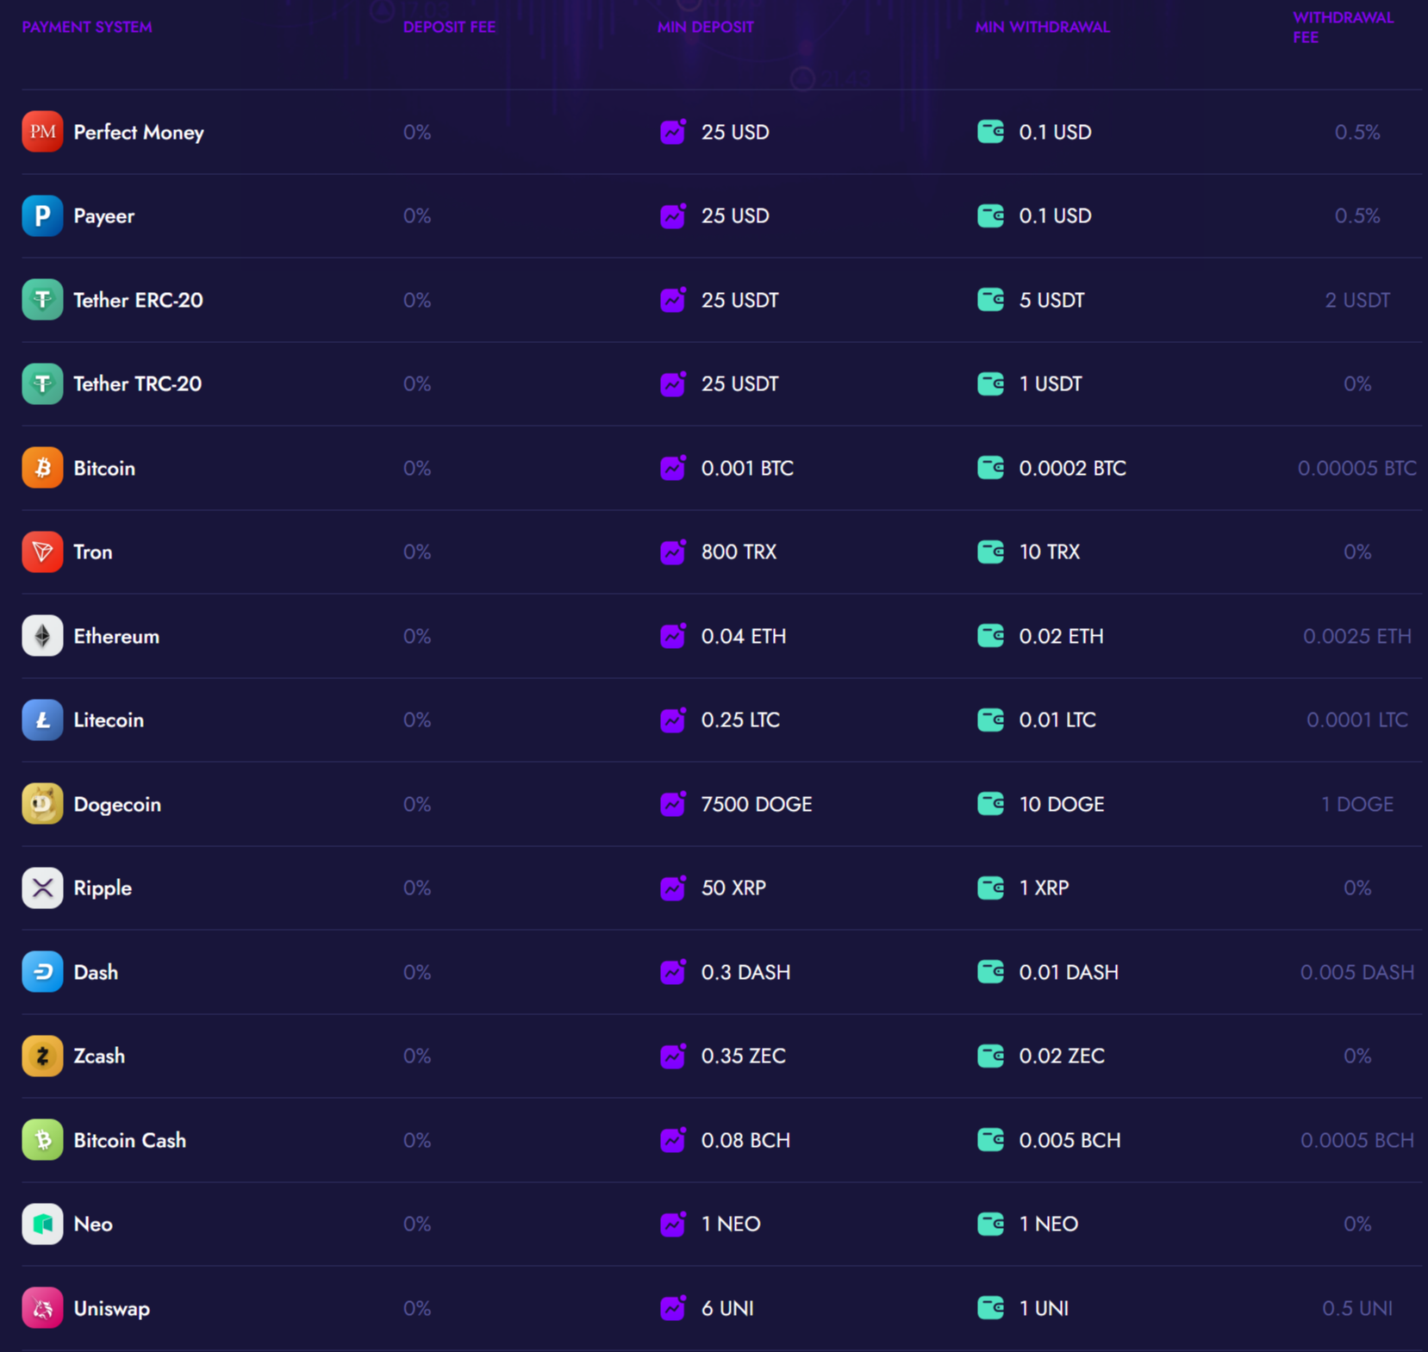Click the wallet icon beside 0.0002 BTC

click(991, 468)
